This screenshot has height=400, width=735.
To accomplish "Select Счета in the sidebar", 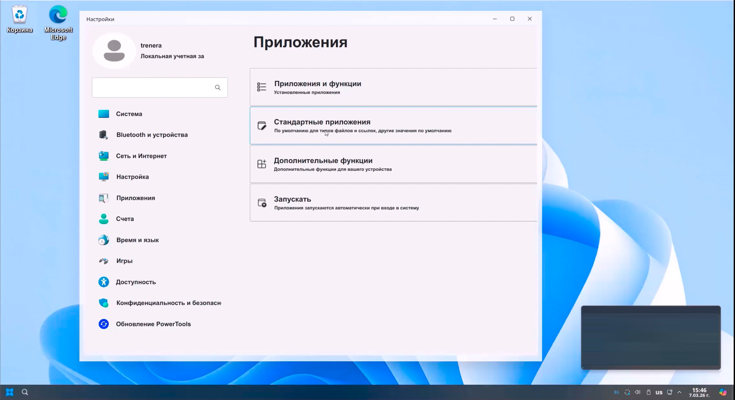I will (125, 219).
